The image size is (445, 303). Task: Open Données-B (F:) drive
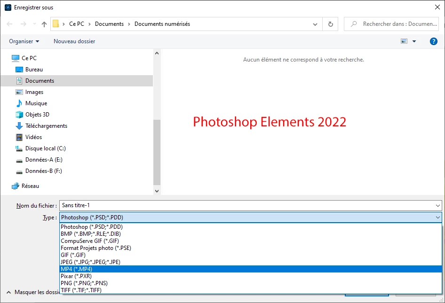[x=43, y=171]
